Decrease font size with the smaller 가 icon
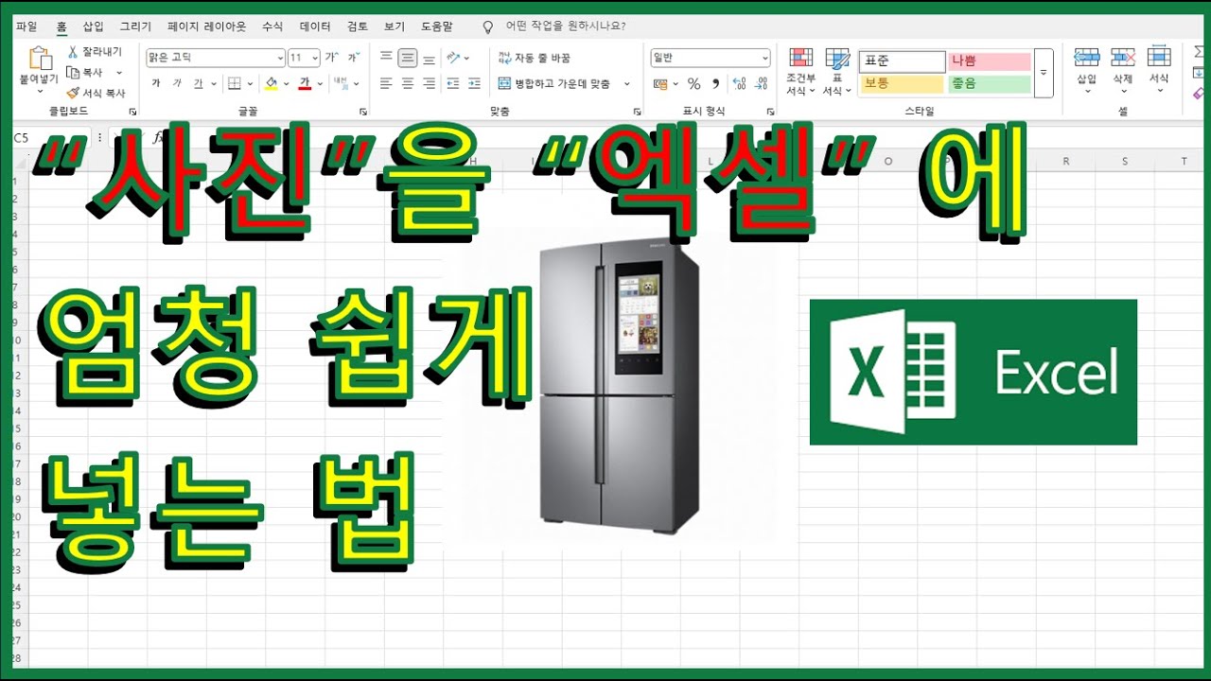 coord(353,58)
